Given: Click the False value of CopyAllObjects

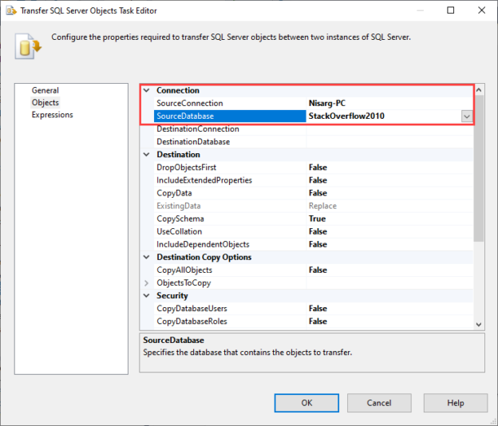Looking at the screenshot, I should coord(318,270).
